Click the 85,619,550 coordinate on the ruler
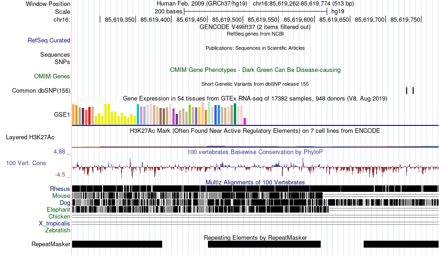The image size is (439, 255). (x=262, y=19)
